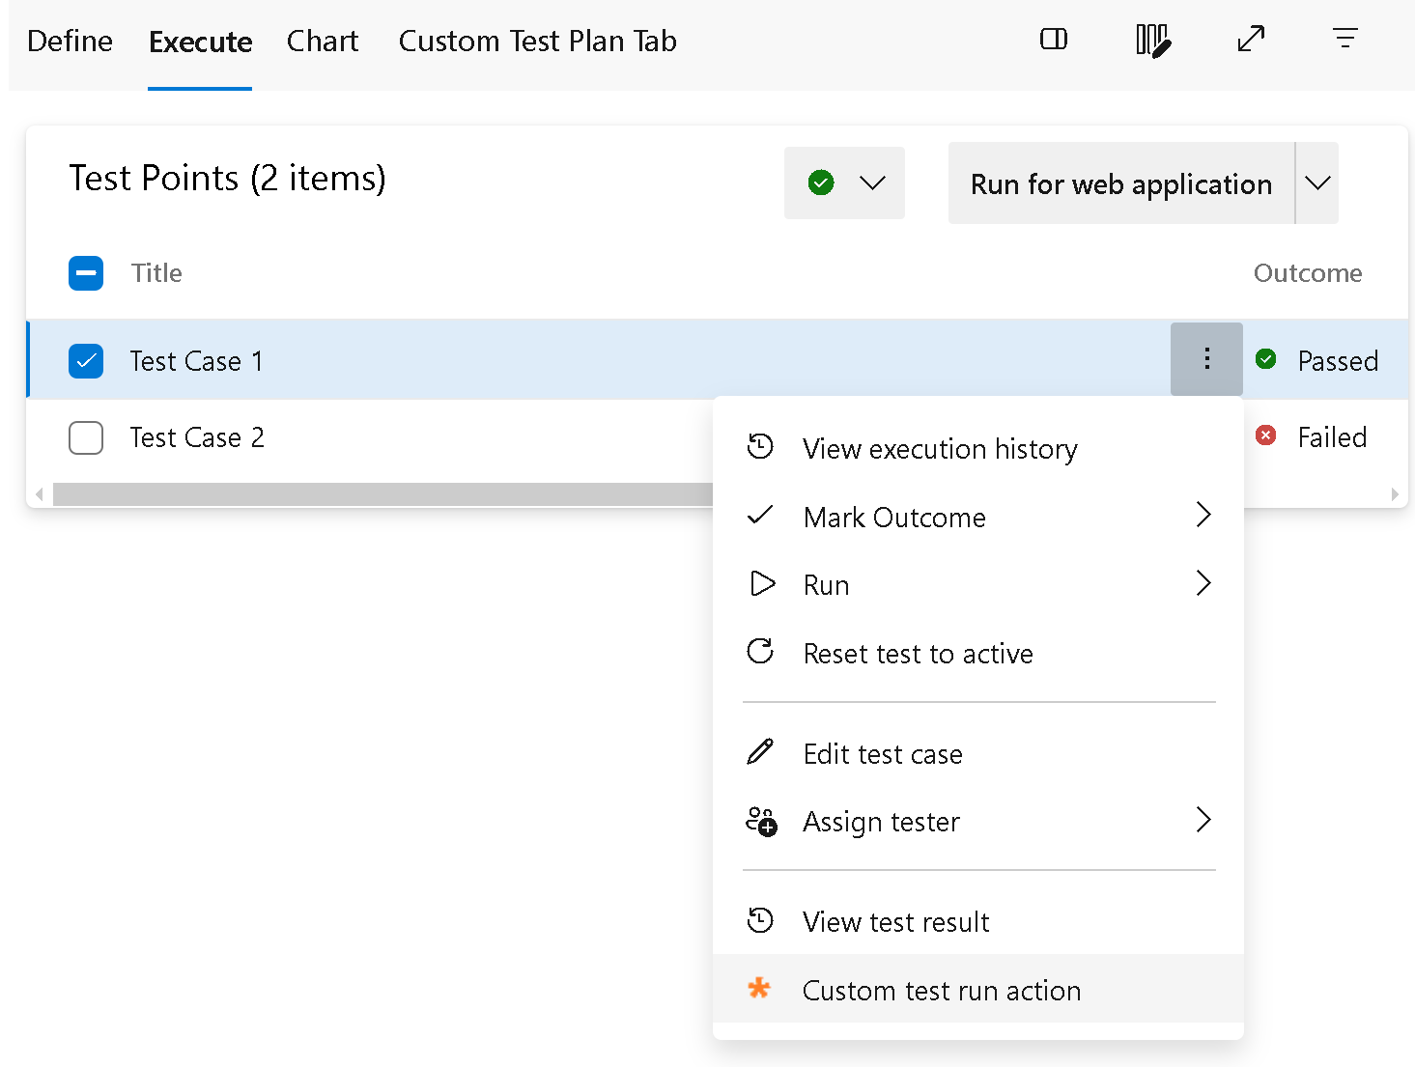Screen dimensions: 1415x1067
Task: Click the three-dot more actions button
Action: point(1206,359)
